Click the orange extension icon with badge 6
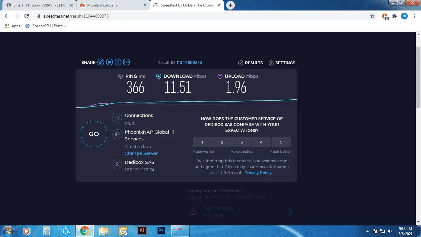Screen dimensions: 421x237 [385, 16]
